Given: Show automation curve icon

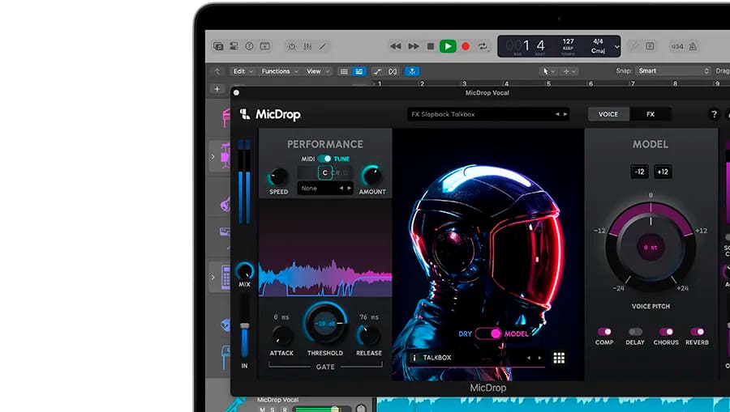Looking at the screenshot, I should tap(377, 71).
